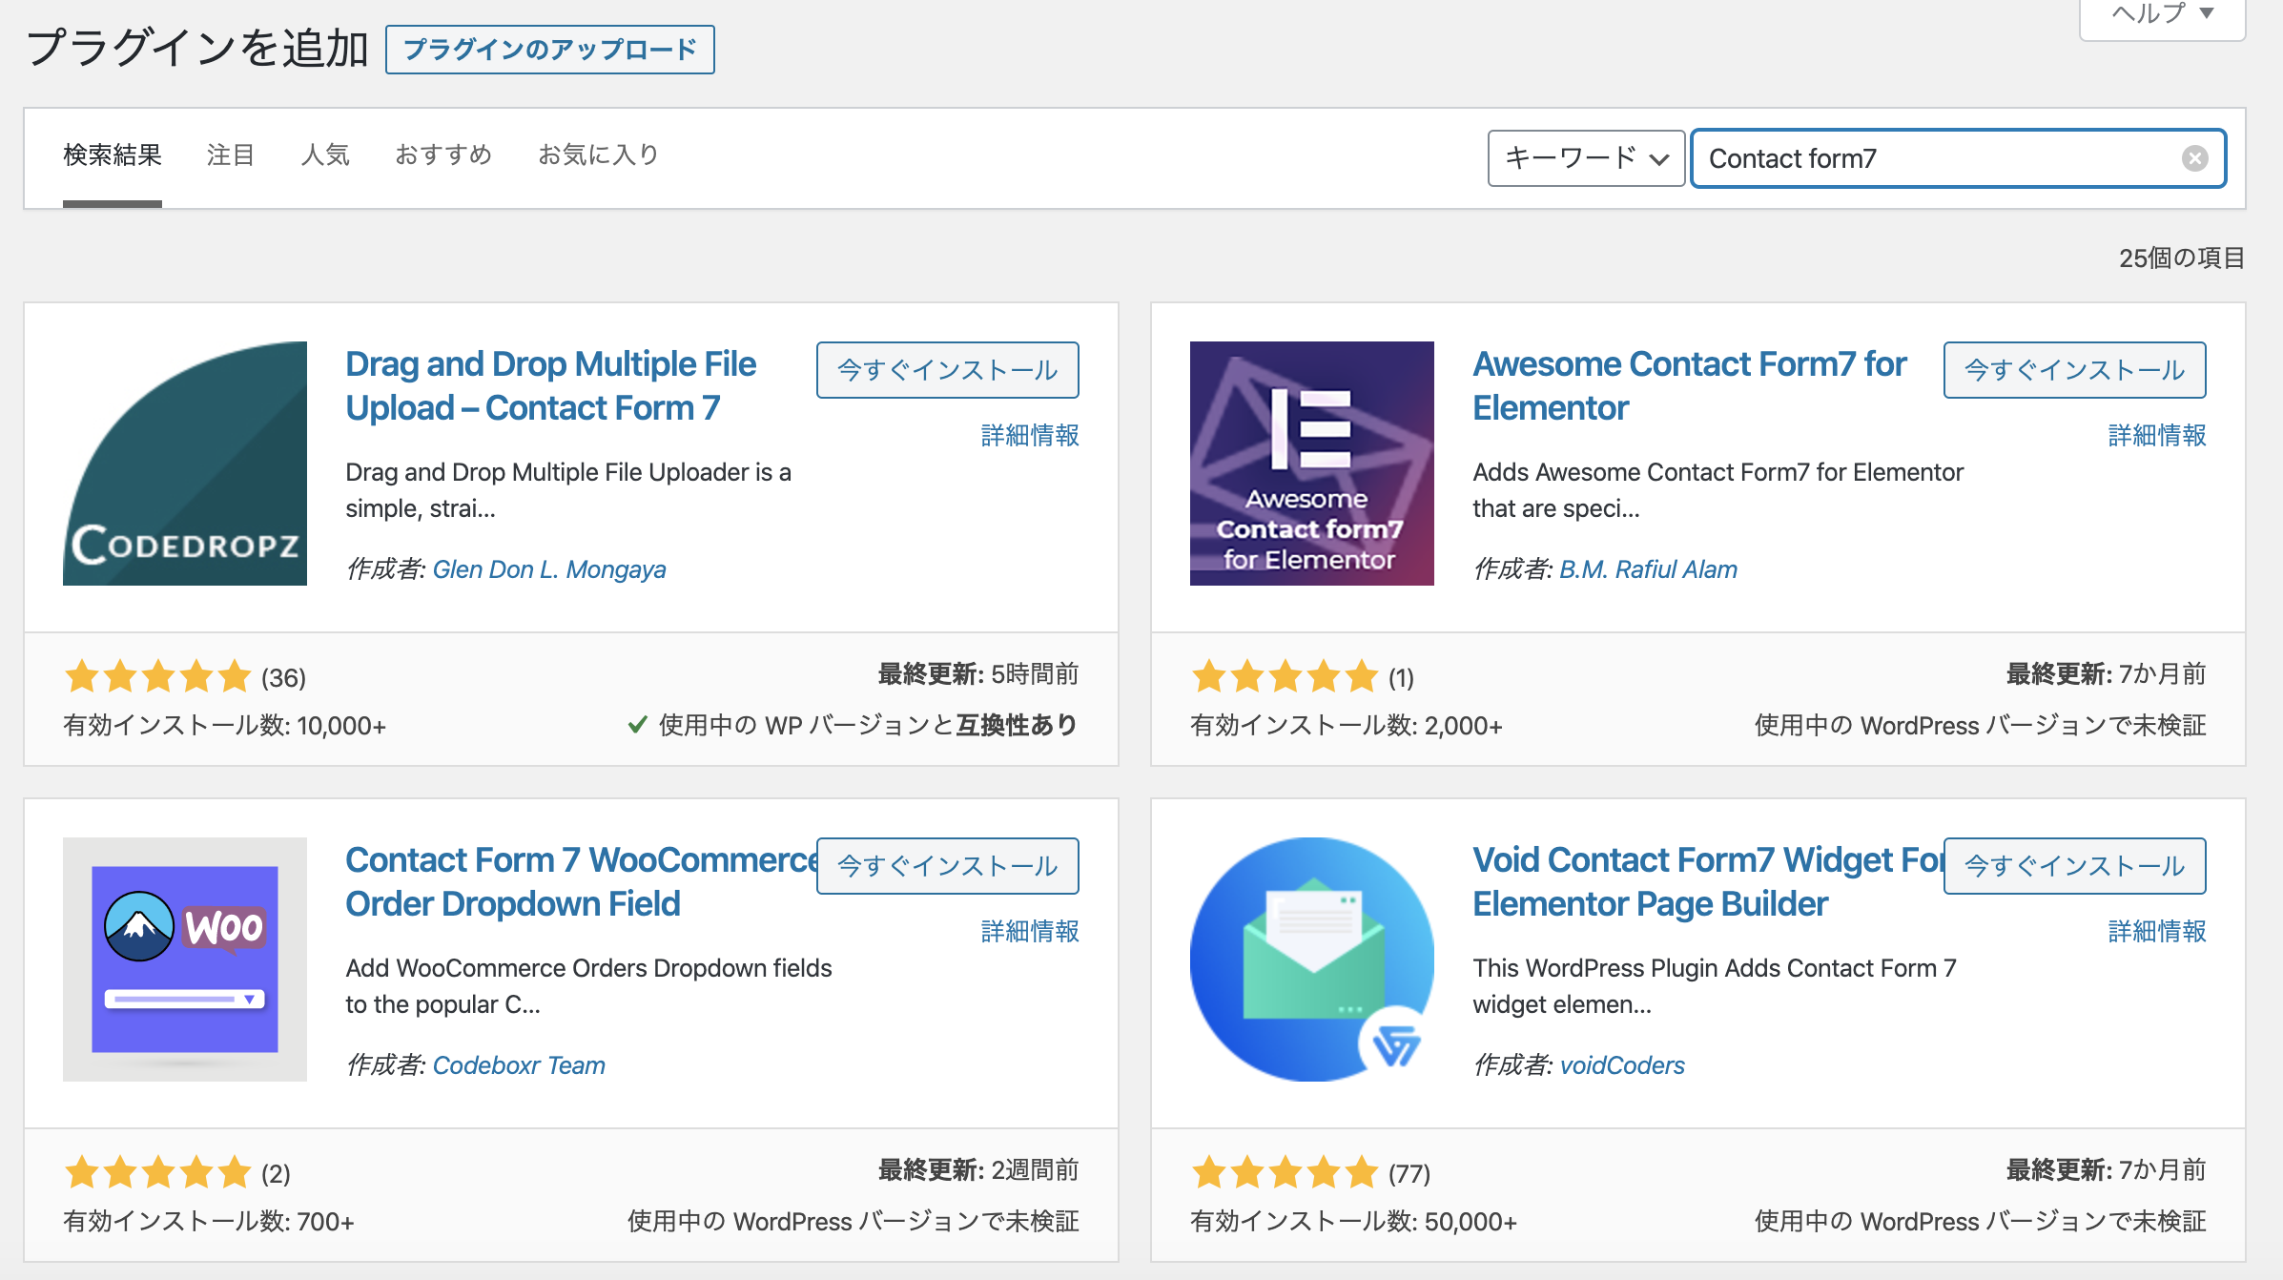The width and height of the screenshot is (2283, 1280).
Task: Open the お気に入り tab
Action: tap(598, 155)
